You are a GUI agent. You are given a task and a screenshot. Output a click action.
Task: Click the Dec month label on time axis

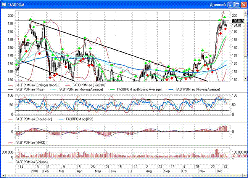(x=220, y=171)
